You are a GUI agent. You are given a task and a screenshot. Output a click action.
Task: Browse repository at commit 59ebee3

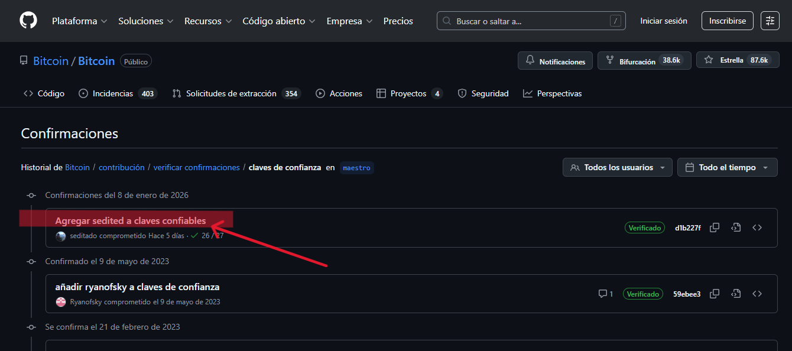[757, 294]
